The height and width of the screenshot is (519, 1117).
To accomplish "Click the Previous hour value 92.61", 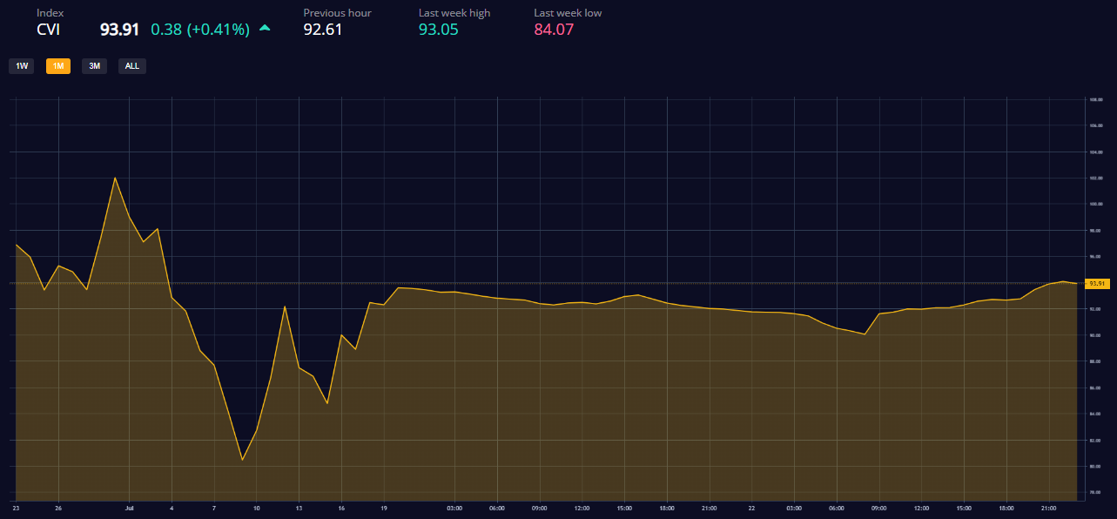I will click(x=323, y=30).
